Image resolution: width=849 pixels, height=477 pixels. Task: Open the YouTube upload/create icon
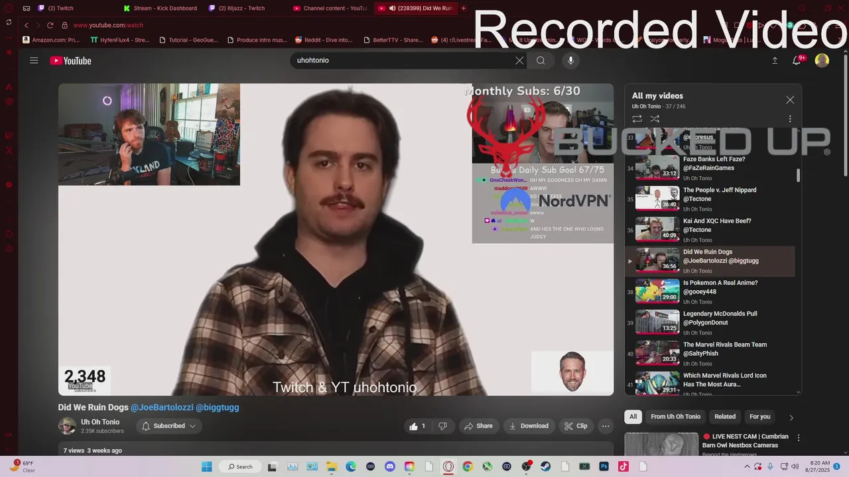775,60
